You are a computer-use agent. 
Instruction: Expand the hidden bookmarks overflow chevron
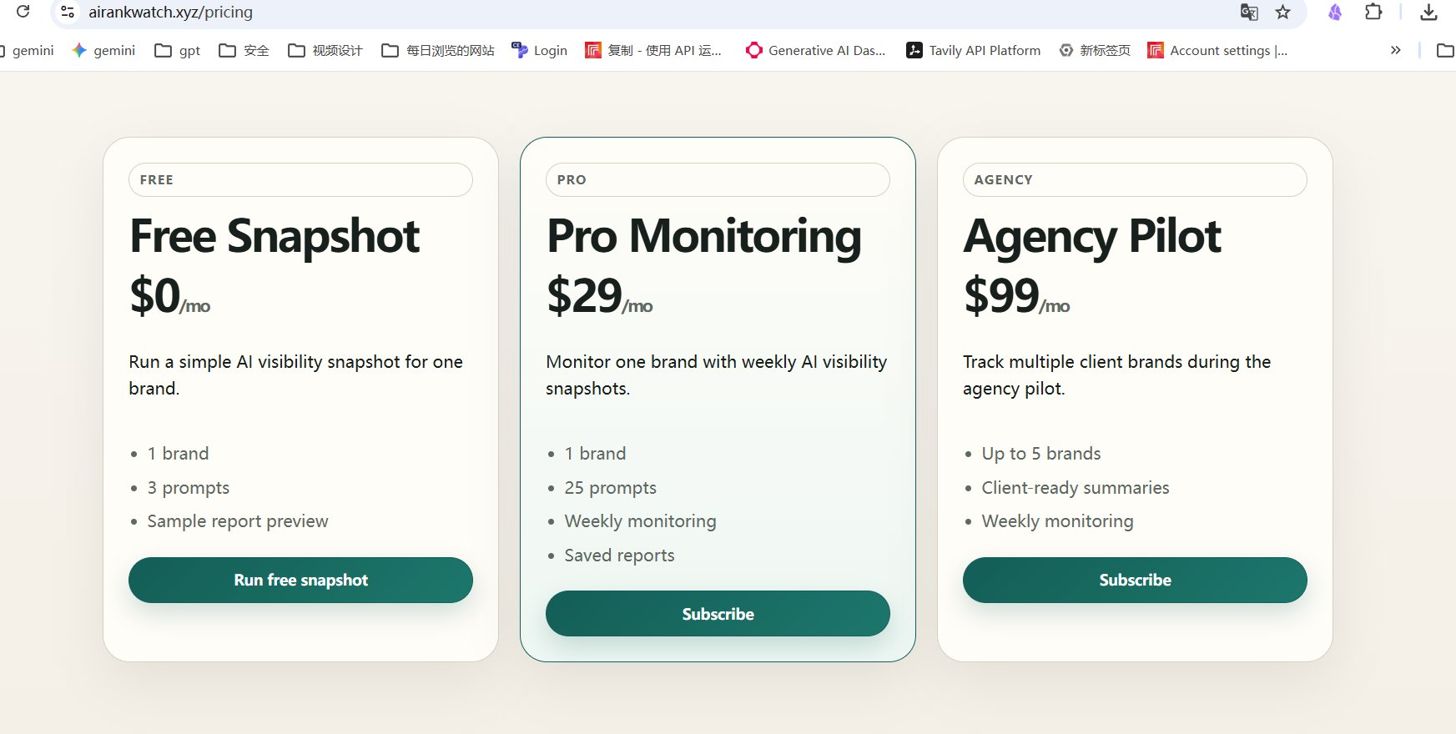[1395, 50]
